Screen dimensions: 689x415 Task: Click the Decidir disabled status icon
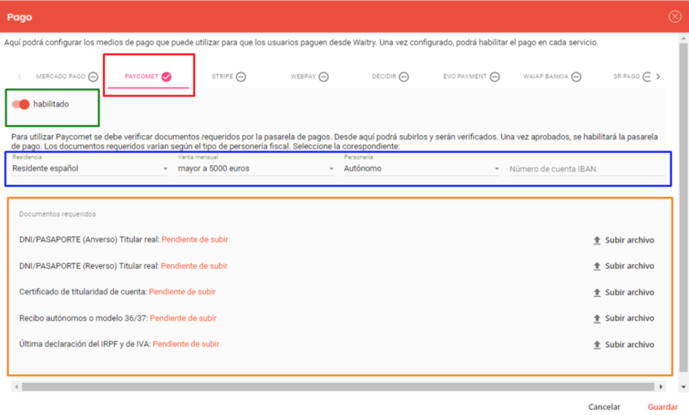pyautogui.click(x=404, y=77)
